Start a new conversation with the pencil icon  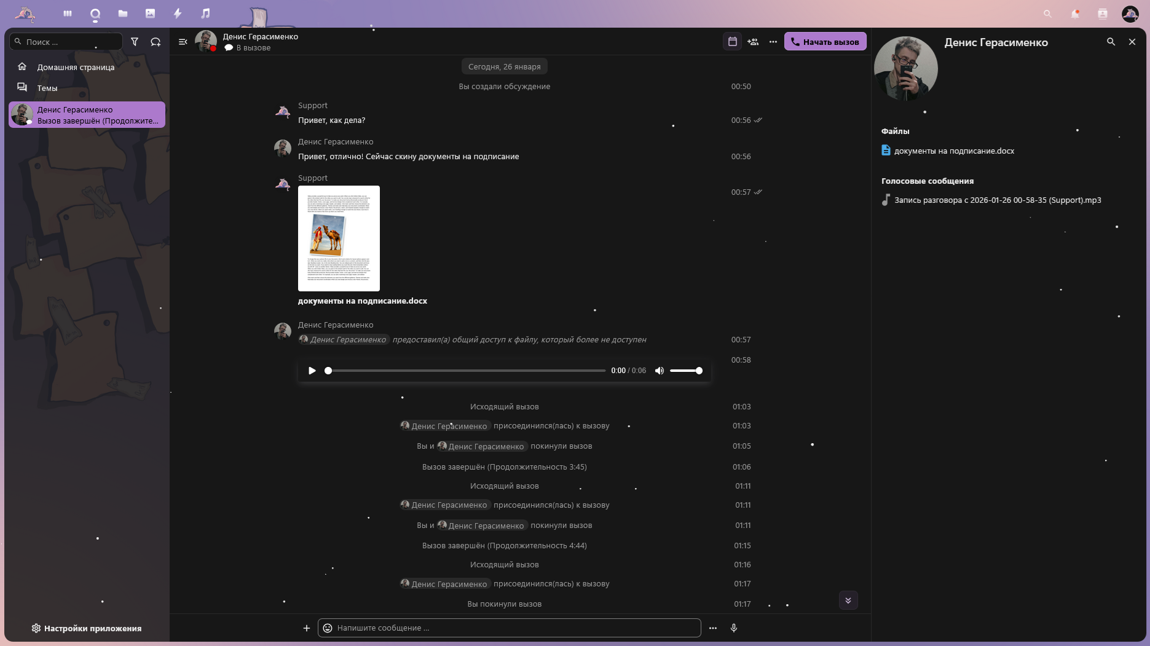point(155,41)
